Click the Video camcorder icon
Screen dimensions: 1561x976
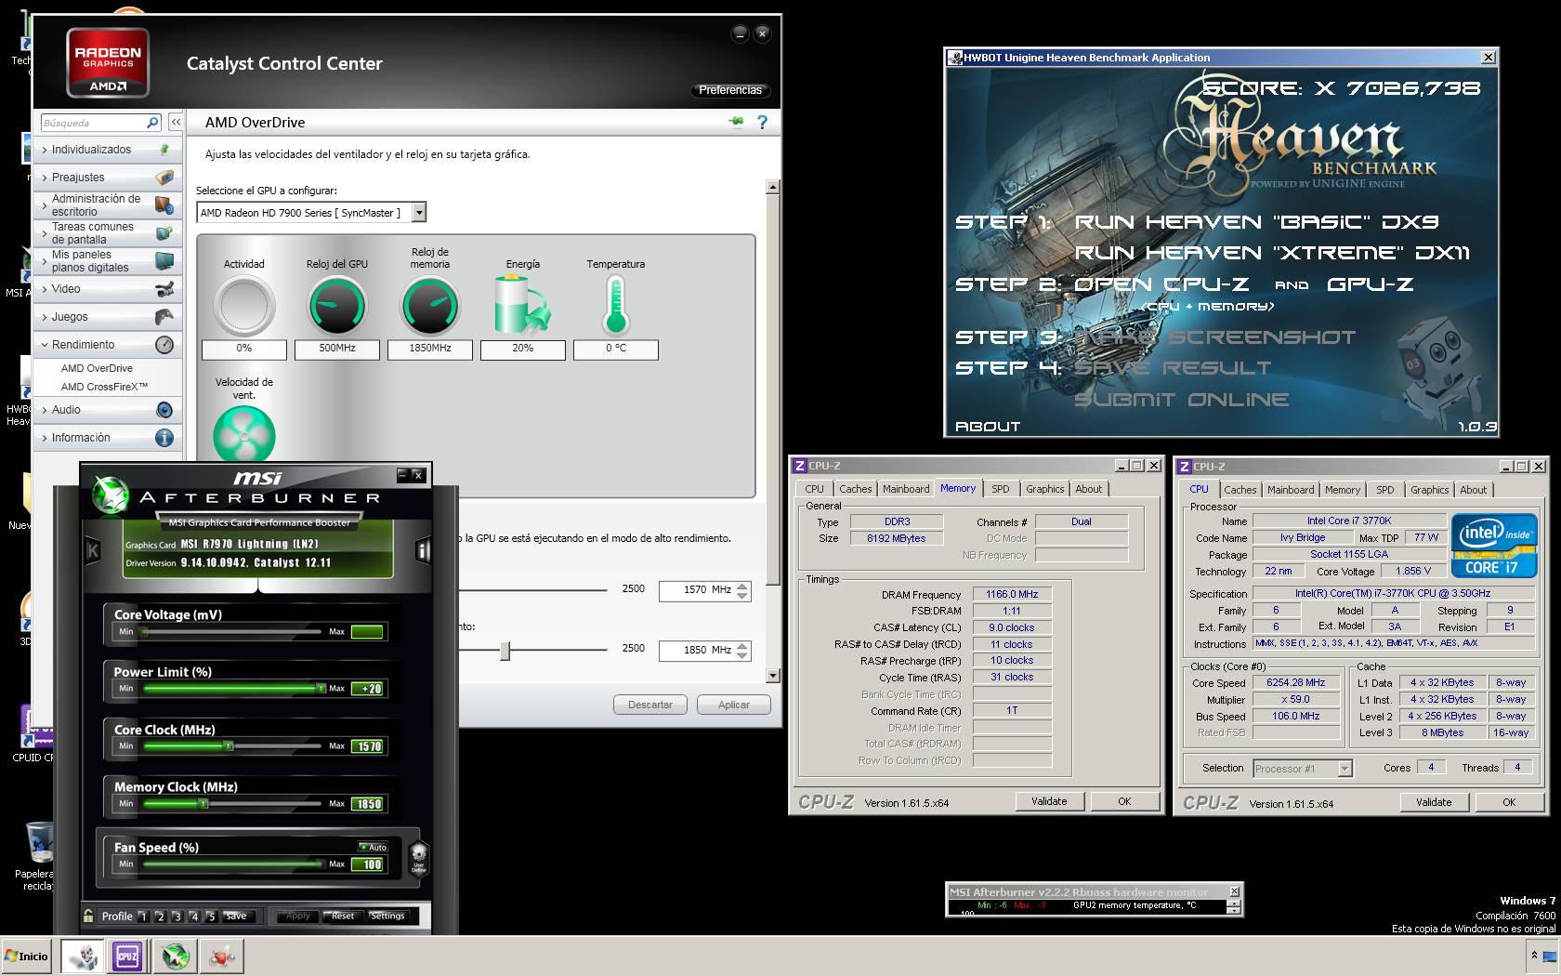(x=164, y=289)
